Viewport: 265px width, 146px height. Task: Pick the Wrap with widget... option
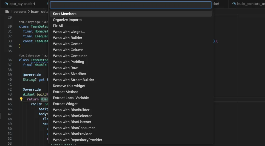(x=69, y=32)
